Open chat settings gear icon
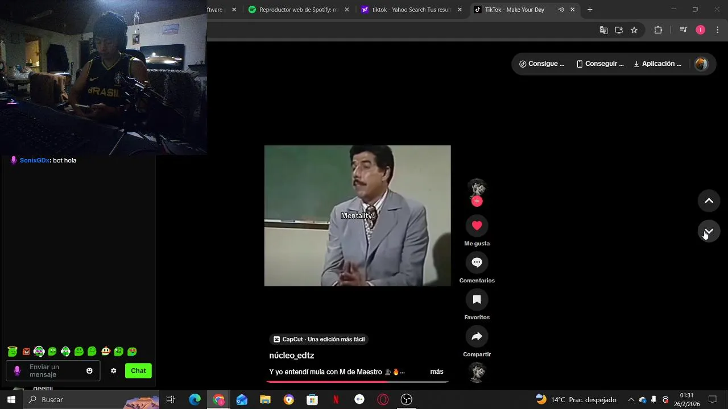This screenshot has height=409, width=728. coord(114,371)
